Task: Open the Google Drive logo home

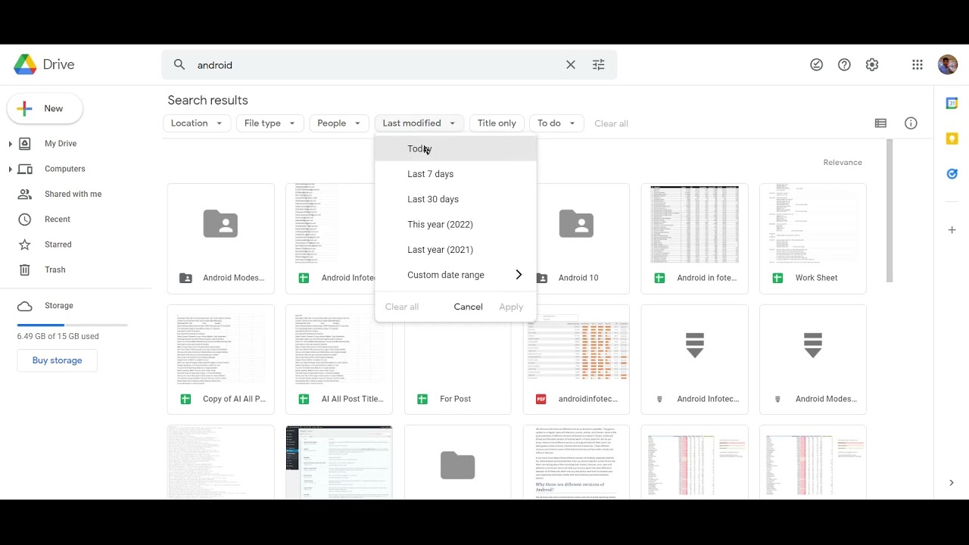Action: click(44, 65)
